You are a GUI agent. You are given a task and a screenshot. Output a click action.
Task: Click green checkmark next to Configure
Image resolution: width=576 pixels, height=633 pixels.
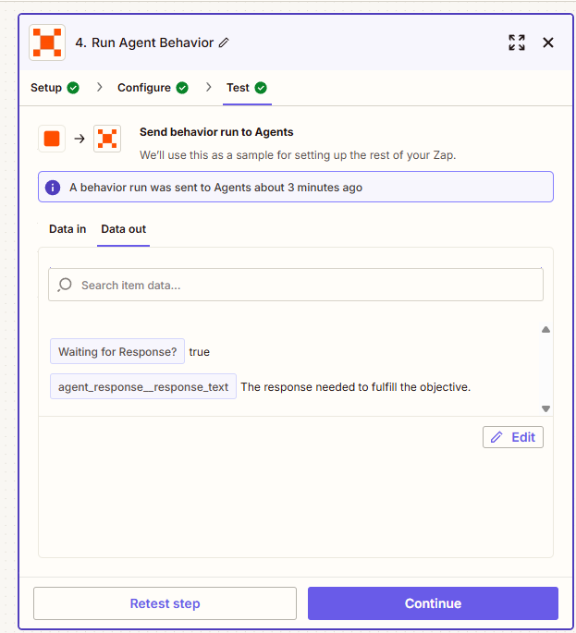click(x=182, y=88)
